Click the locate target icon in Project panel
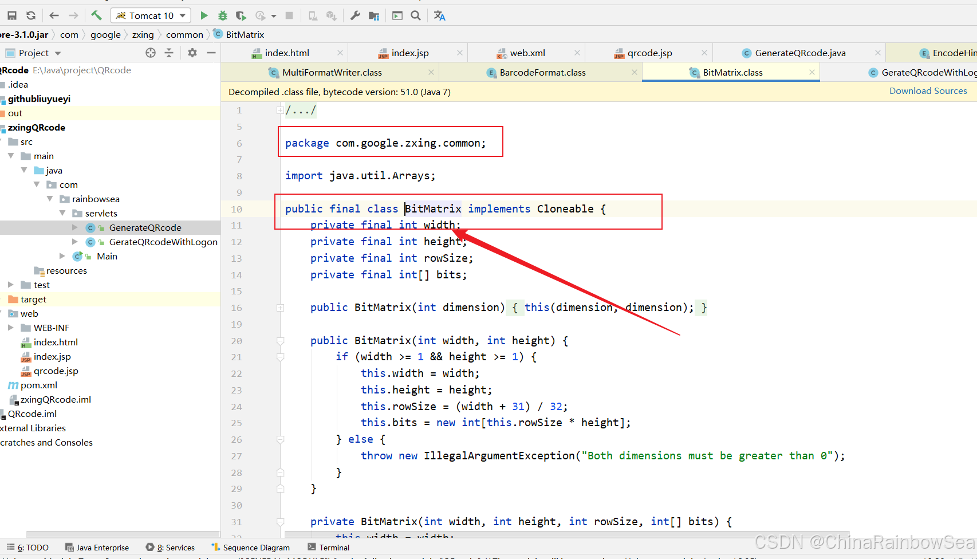 [151, 53]
